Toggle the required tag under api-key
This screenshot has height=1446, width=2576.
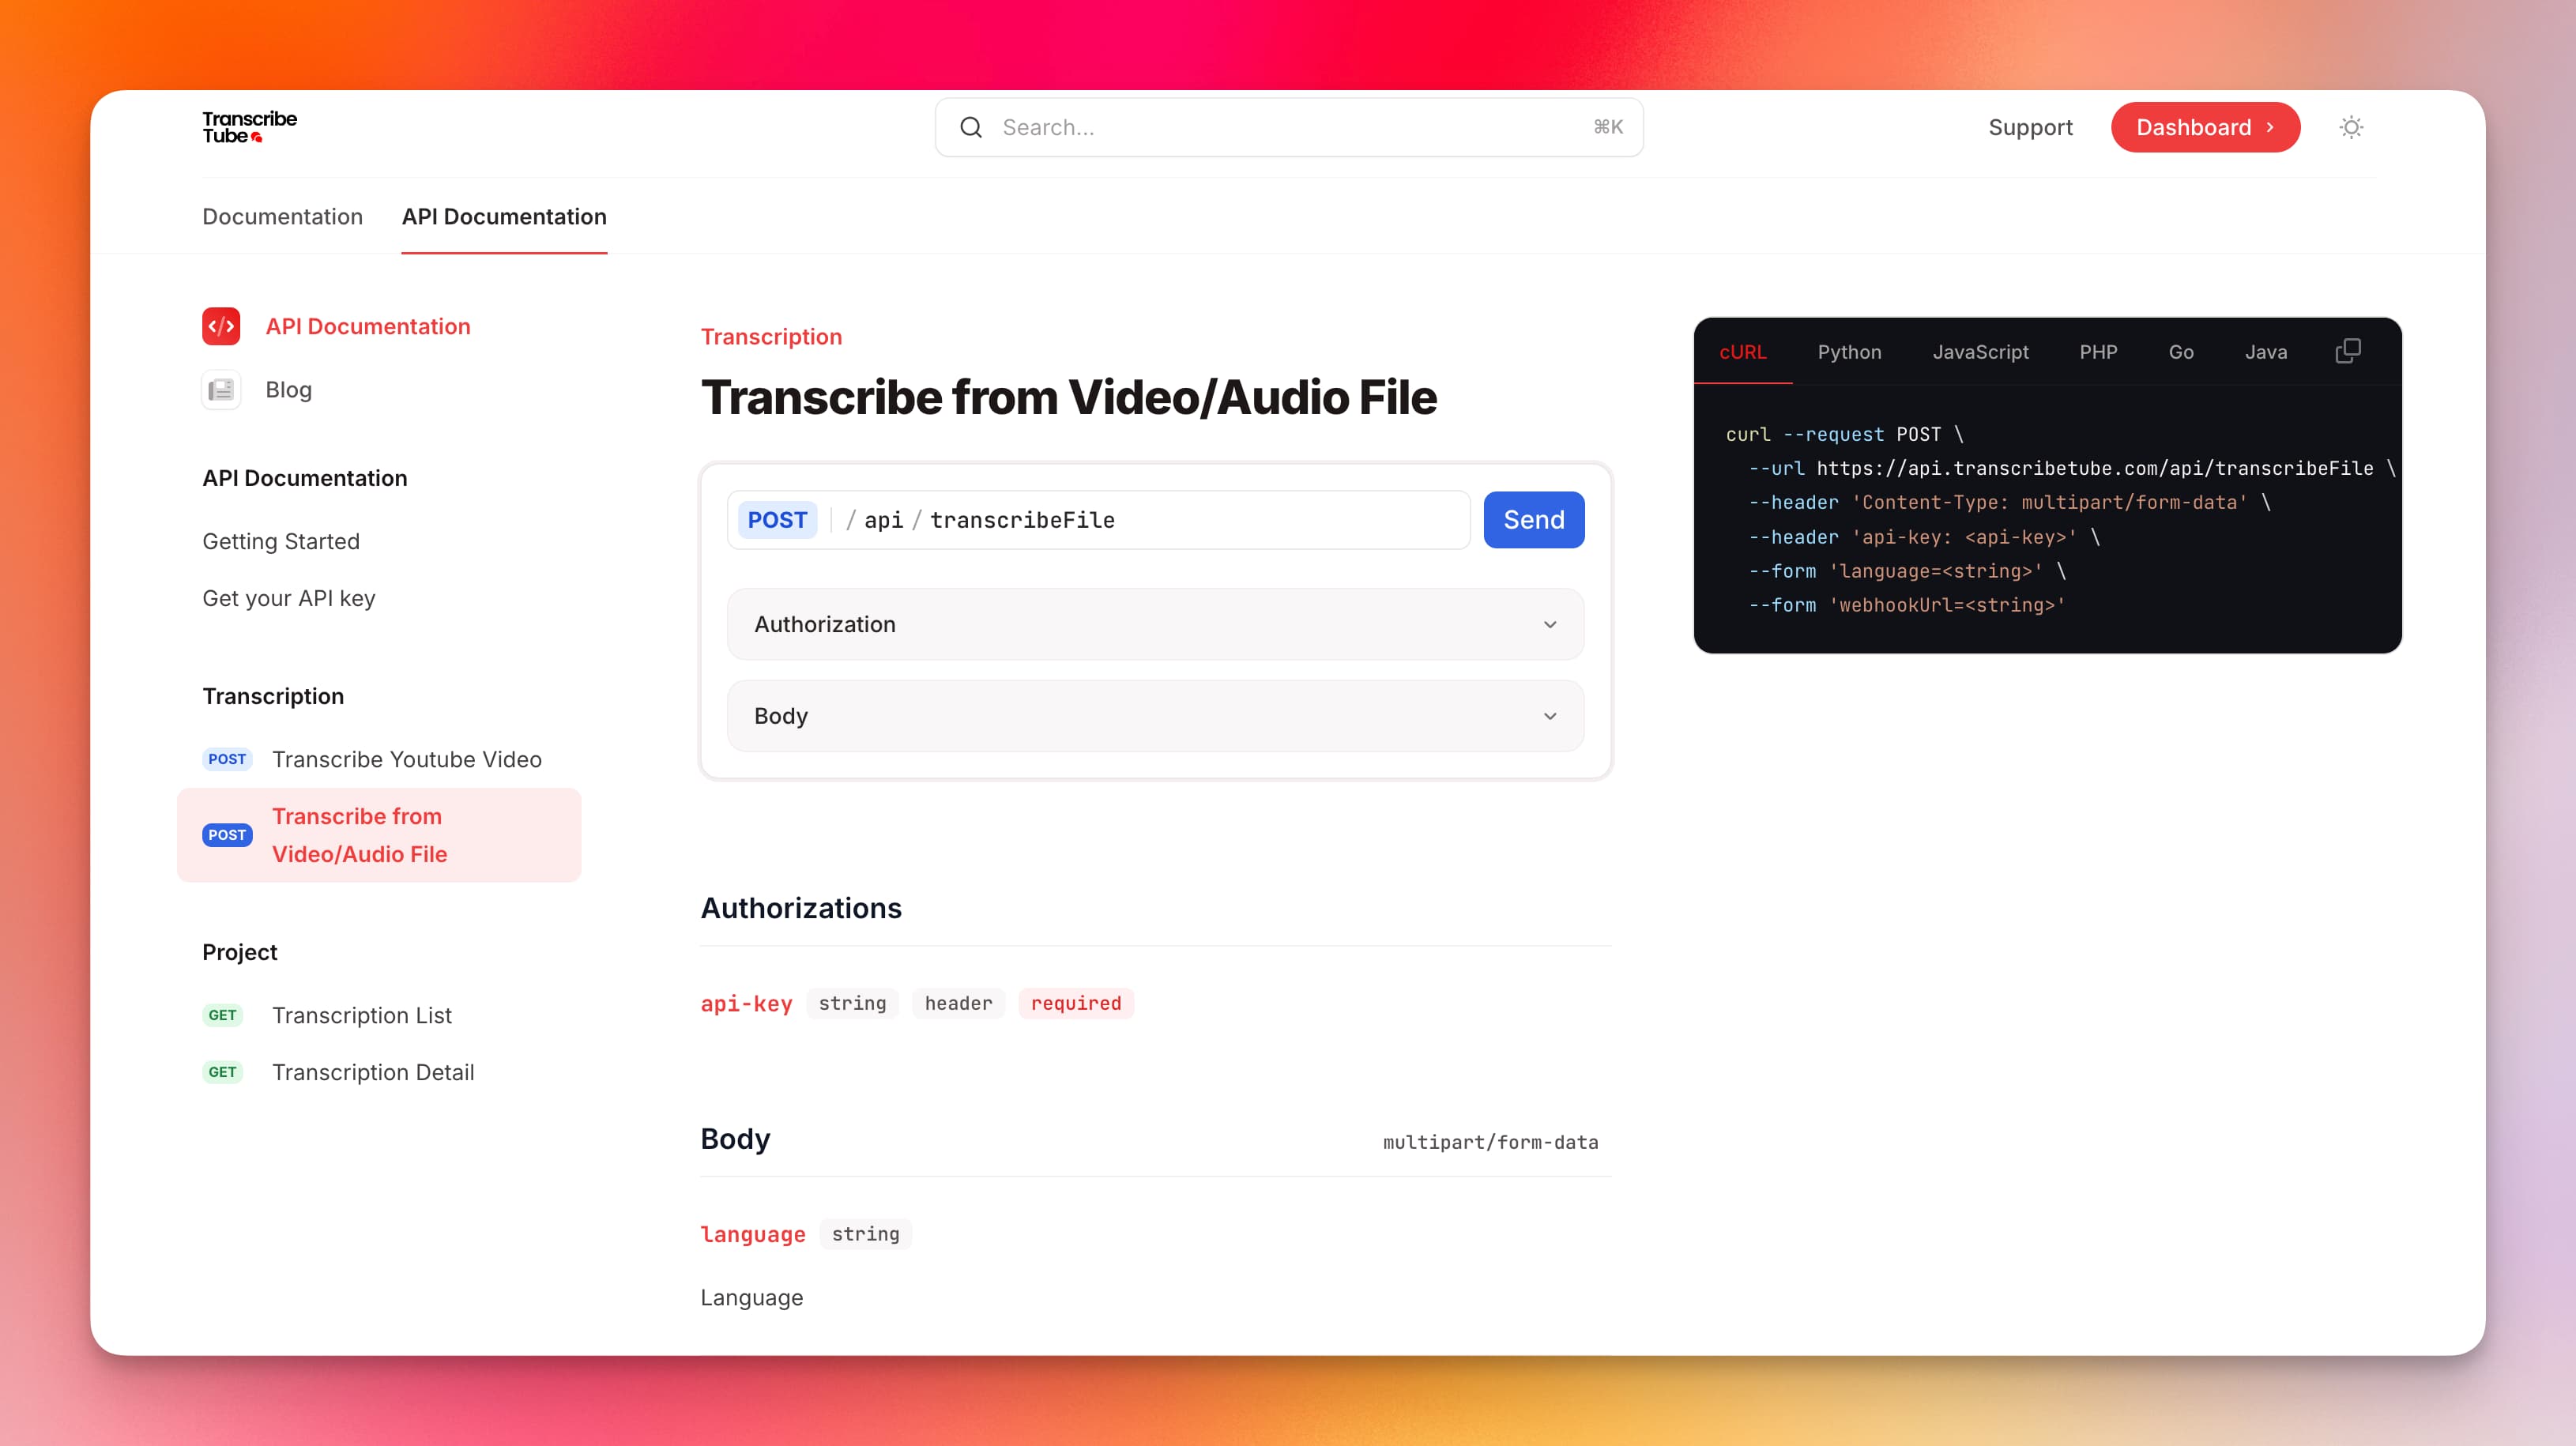pos(1076,1003)
